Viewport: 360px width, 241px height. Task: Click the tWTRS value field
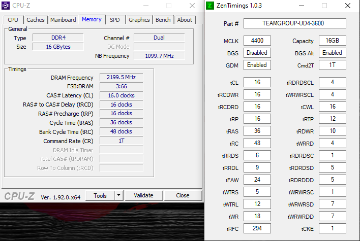pyautogui.click(x=257, y=192)
